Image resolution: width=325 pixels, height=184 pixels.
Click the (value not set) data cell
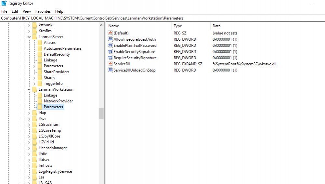click(x=225, y=33)
